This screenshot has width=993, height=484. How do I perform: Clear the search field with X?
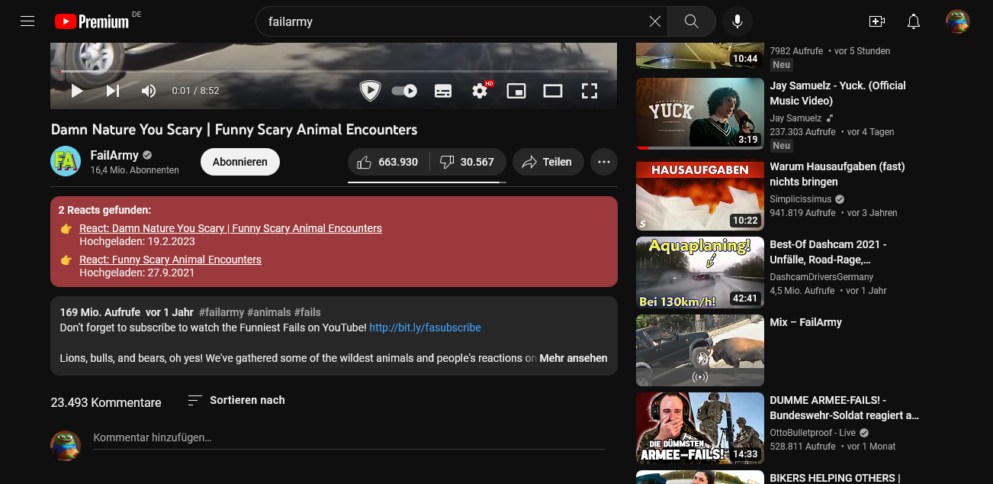coord(655,21)
